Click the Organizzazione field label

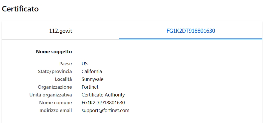55,87
